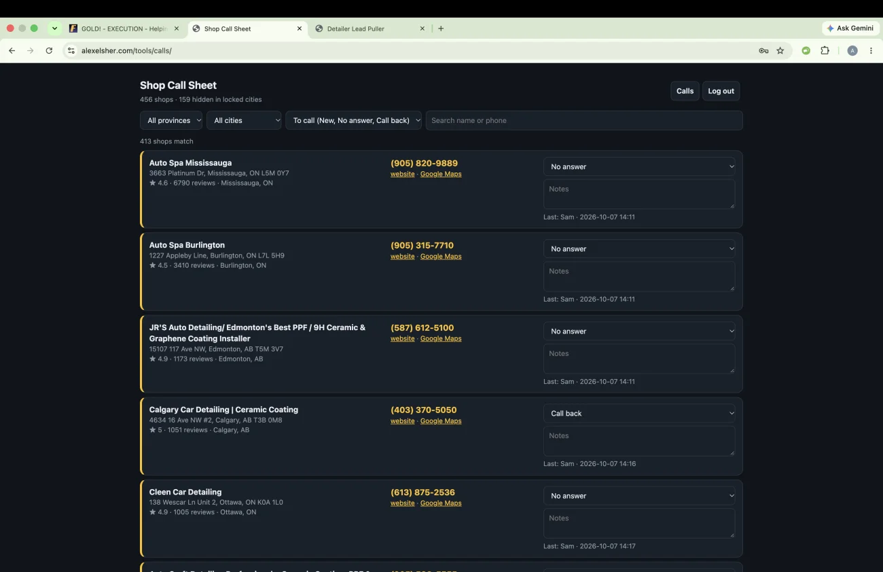View site information icon in address bar
This screenshot has width=883, height=572.
pos(71,50)
